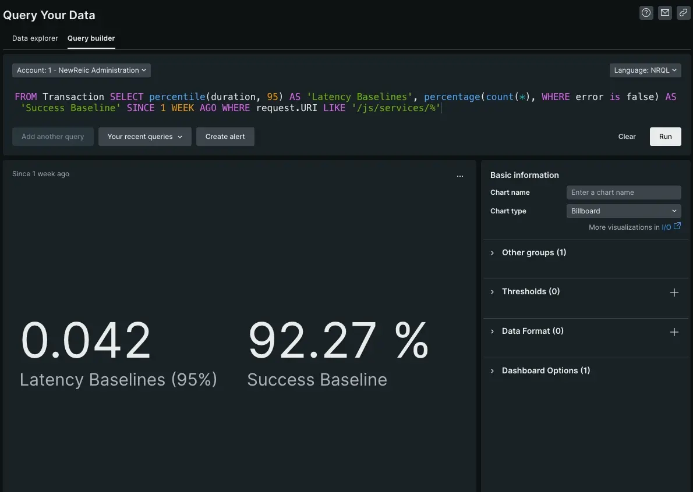
Task: Change chart type from Billboard dropdown
Action: 623,211
